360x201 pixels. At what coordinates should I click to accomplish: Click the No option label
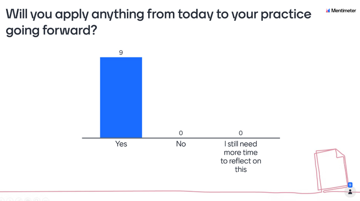click(x=181, y=144)
